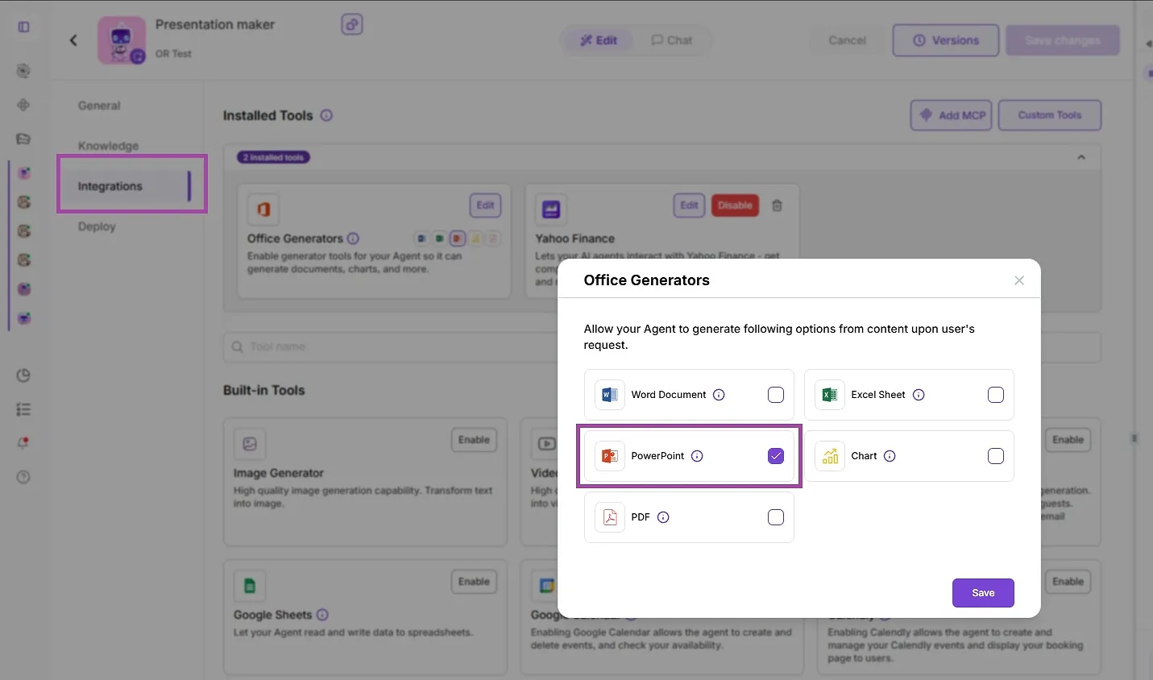Collapse the installed tools section
This screenshot has height=680, width=1153.
point(1081,157)
